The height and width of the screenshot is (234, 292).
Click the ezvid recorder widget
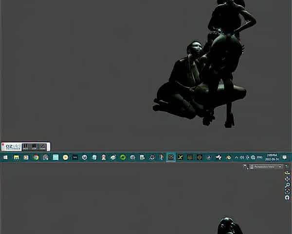click(25, 146)
